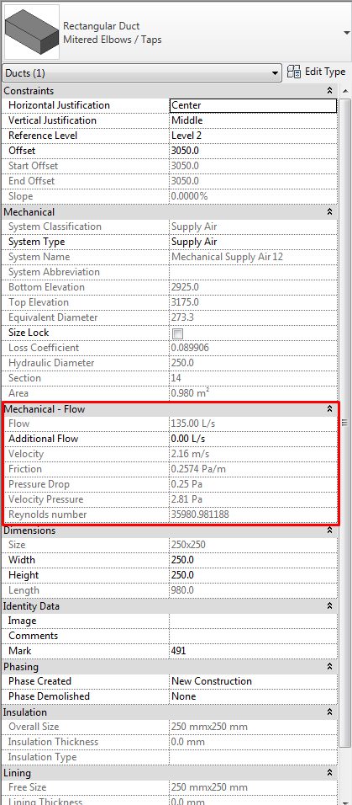
Task: Collapse the Phasing section chevron
Action: tap(330, 667)
